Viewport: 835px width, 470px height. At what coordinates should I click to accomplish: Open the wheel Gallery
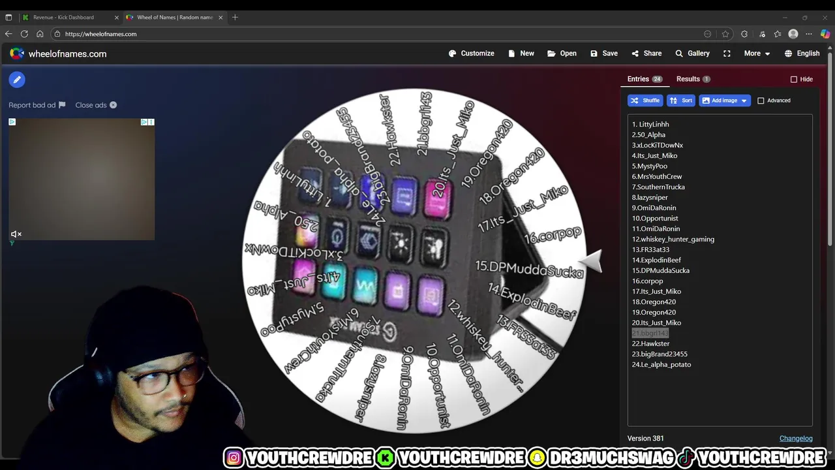coord(692,54)
